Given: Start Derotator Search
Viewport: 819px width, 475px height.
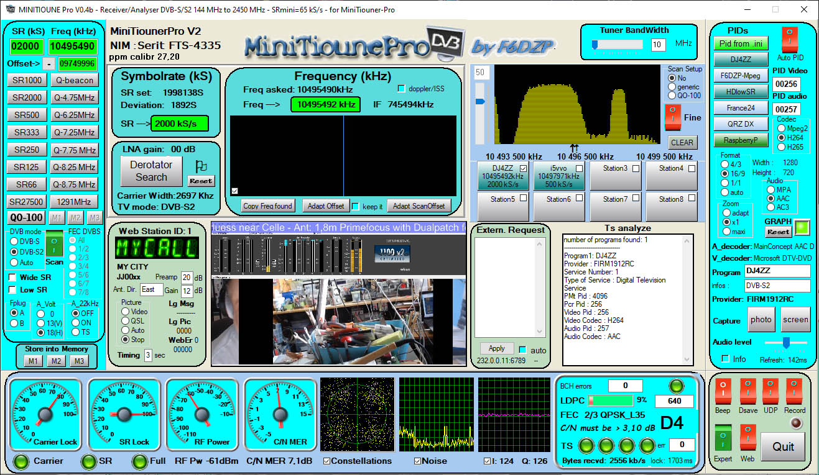Looking at the screenshot, I should tap(151, 171).
